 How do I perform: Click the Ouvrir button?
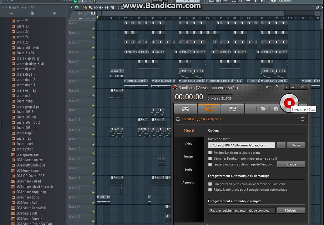tap(296, 145)
